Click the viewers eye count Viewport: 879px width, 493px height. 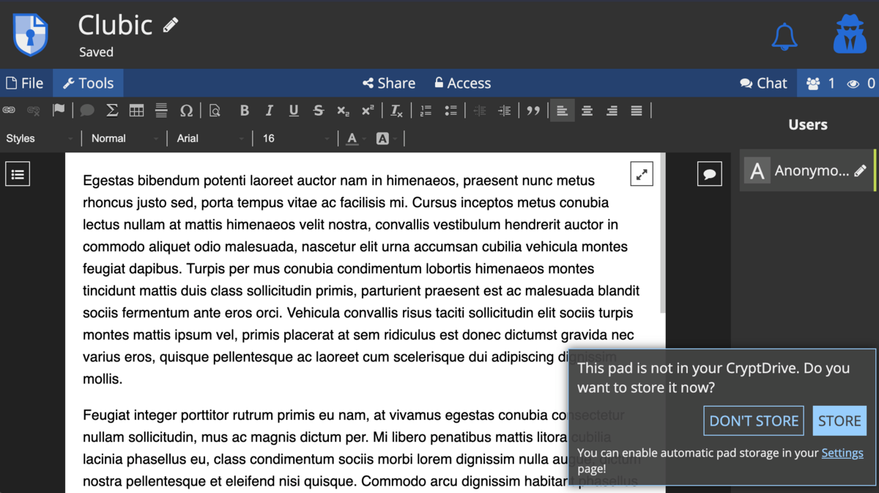(861, 83)
